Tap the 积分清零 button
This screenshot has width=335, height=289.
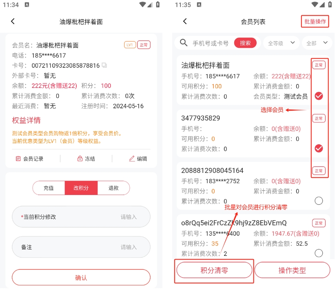pyautogui.click(x=214, y=270)
